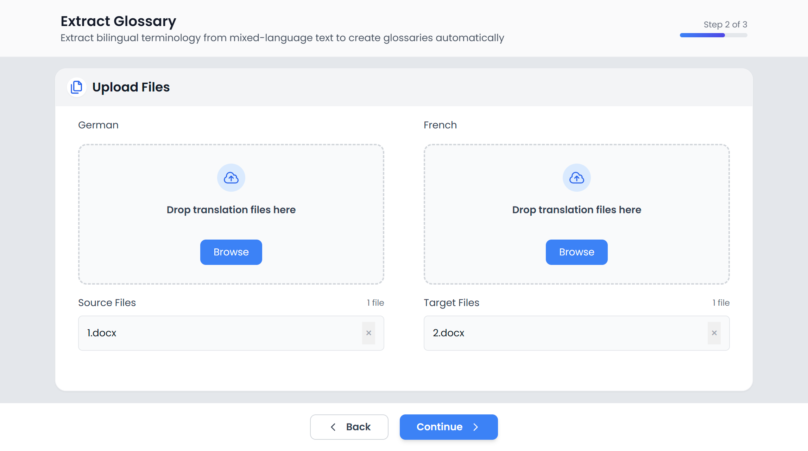Click the French language label
The height and width of the screenshot is (451, 808).
(x=440, y=125)
